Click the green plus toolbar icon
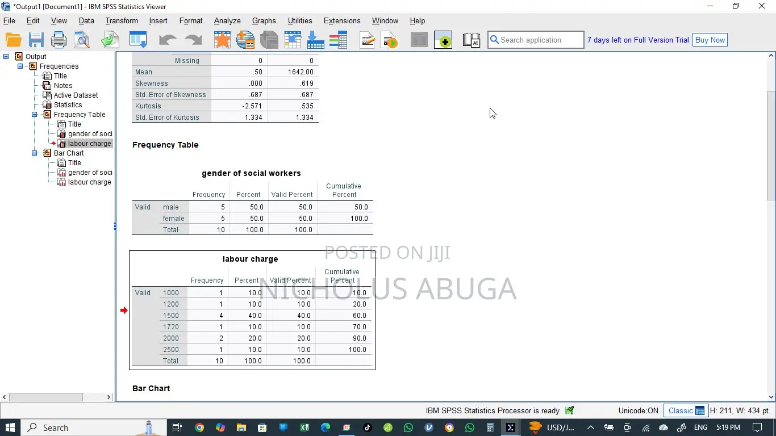This screenshot has width=776, height=436. coord(443,40)
